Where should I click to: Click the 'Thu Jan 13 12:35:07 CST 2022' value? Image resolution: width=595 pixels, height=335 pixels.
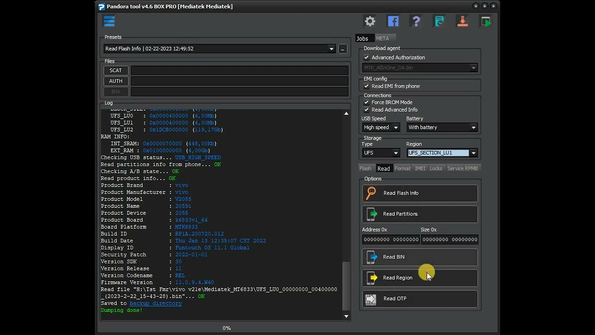[x=220, y=241]
